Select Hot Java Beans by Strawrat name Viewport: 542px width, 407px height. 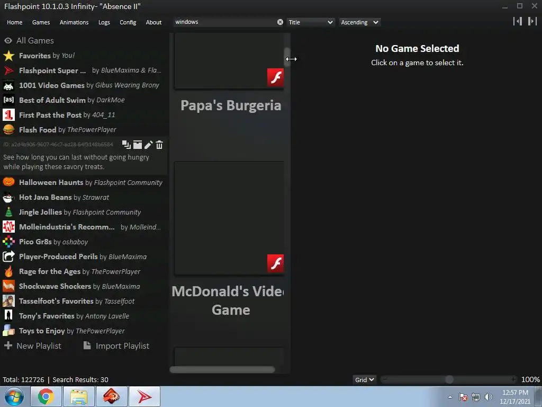64,197
